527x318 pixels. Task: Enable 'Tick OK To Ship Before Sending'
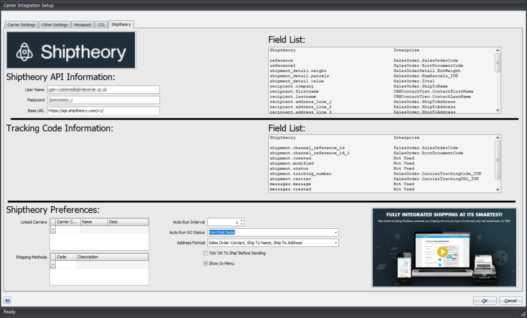(x=205, y=253)
